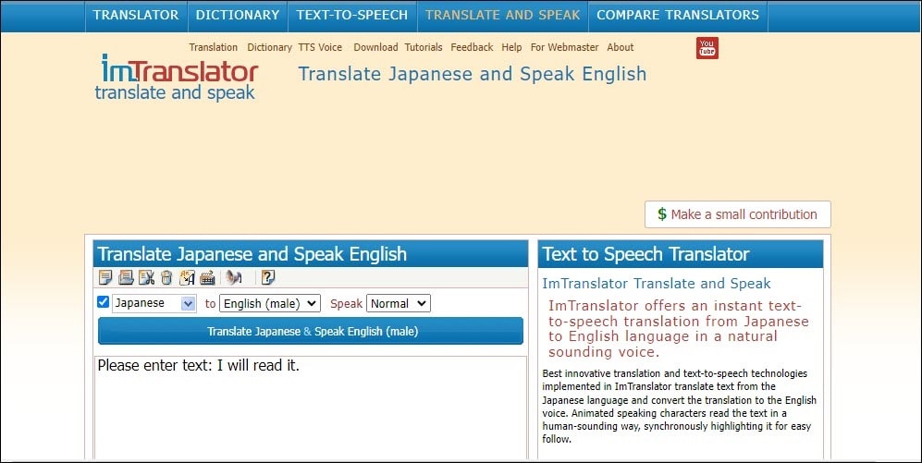This screenshot has height=463, width=922.
Task: Open the YouTube icon link
Action: [x=707, y=47]
